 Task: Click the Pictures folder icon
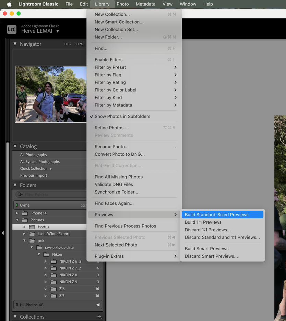point(25,220)
